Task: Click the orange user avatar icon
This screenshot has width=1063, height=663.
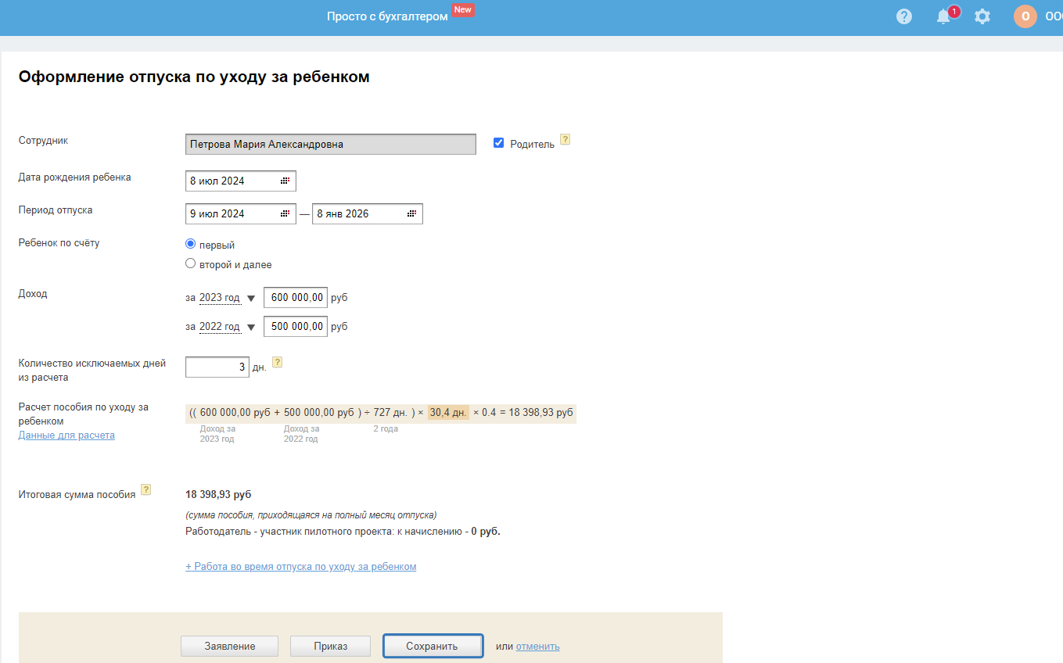Action: coord(1025,16)
